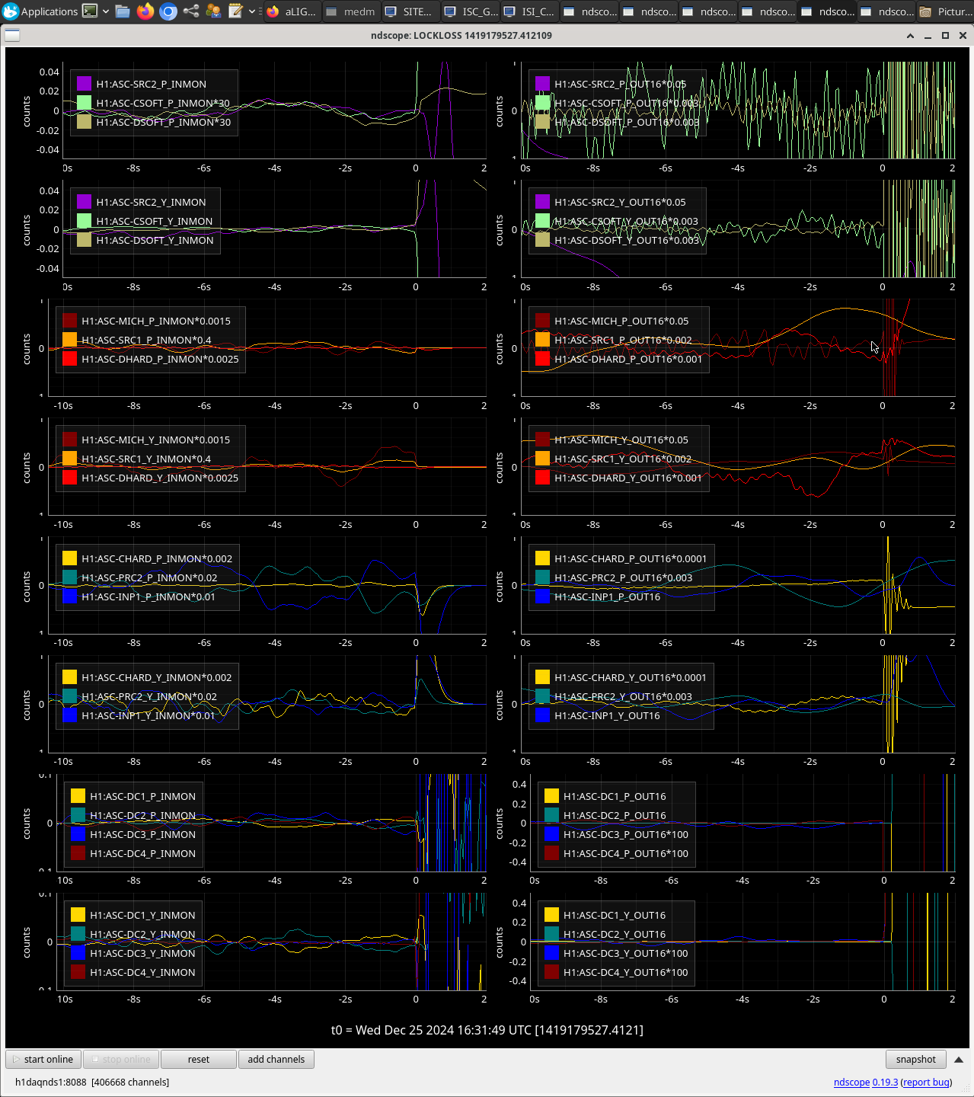974x1097 pixels.
Task: Switch to the SITE... taskbar window
Action: point(410,11)
